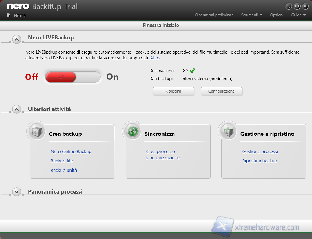Click the Home house icon
Viewport: 312px width, 239px height.
click(x=9, y=15)
